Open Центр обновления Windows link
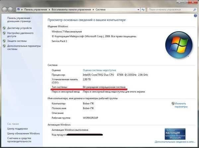This screenshot has height=148, width=199. (x=24, y=133)
